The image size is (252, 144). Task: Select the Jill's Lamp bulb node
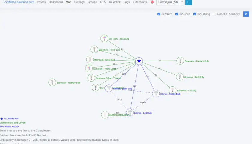click(104, 38)
